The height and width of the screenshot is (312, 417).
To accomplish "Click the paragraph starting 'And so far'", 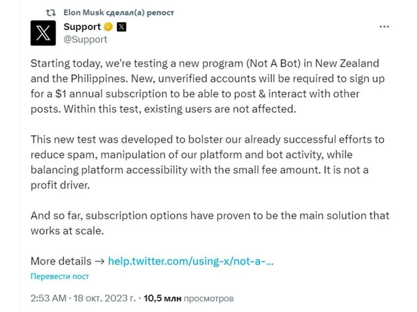I will point(210,223).
